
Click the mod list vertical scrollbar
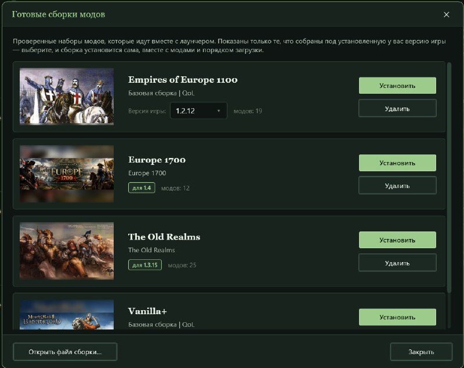(x=449, y=177)
